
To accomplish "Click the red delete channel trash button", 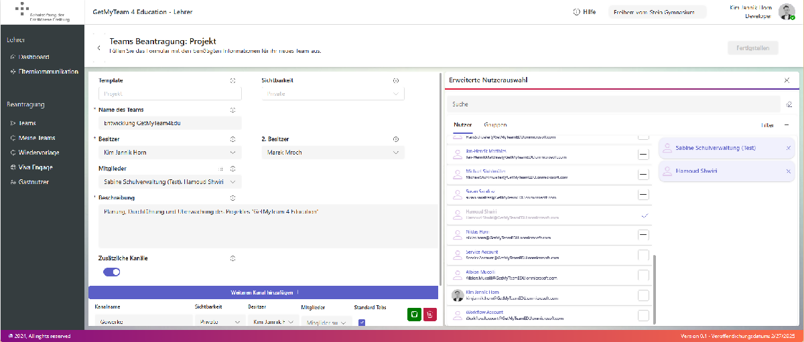I will tap(430, 315).
